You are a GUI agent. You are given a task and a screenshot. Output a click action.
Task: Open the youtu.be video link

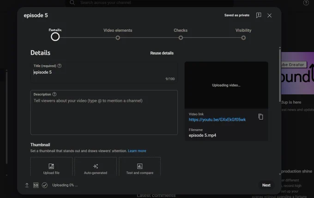click(217, 120)
